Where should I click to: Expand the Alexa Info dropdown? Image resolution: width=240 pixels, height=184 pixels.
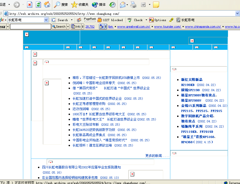pos(83,27)
